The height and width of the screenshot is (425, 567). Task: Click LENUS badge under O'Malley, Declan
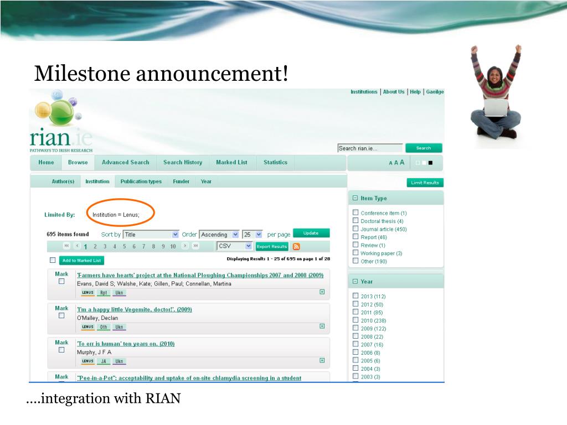point(88,327)
